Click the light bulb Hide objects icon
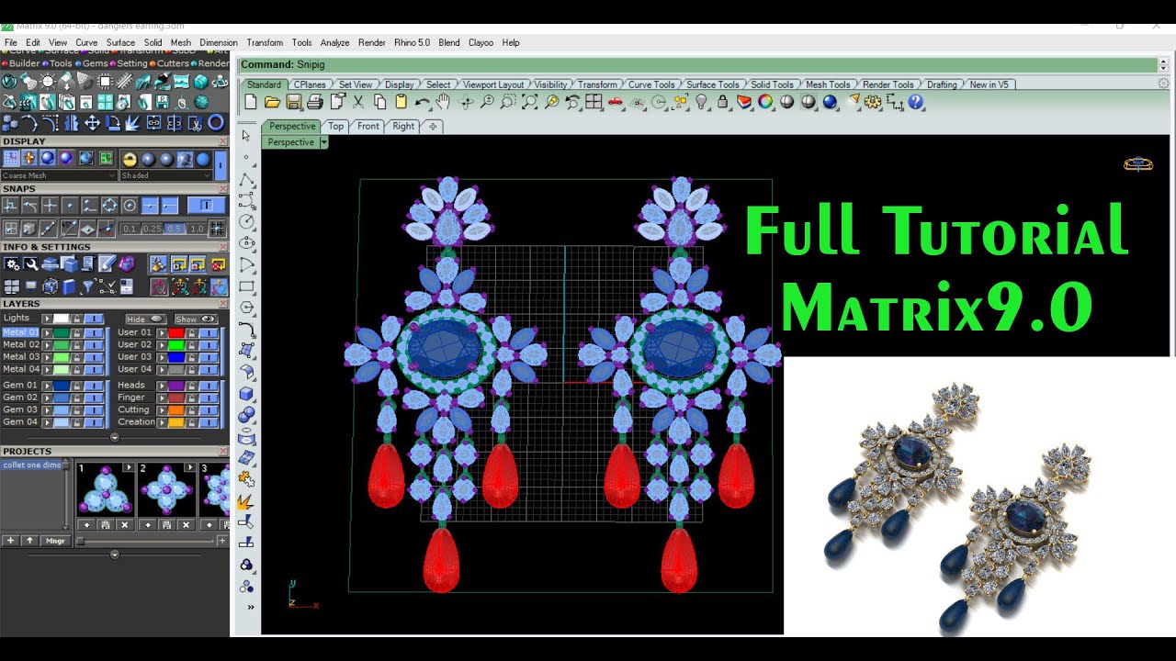Screen dimensions: 1176x661 tap(702, 102)
